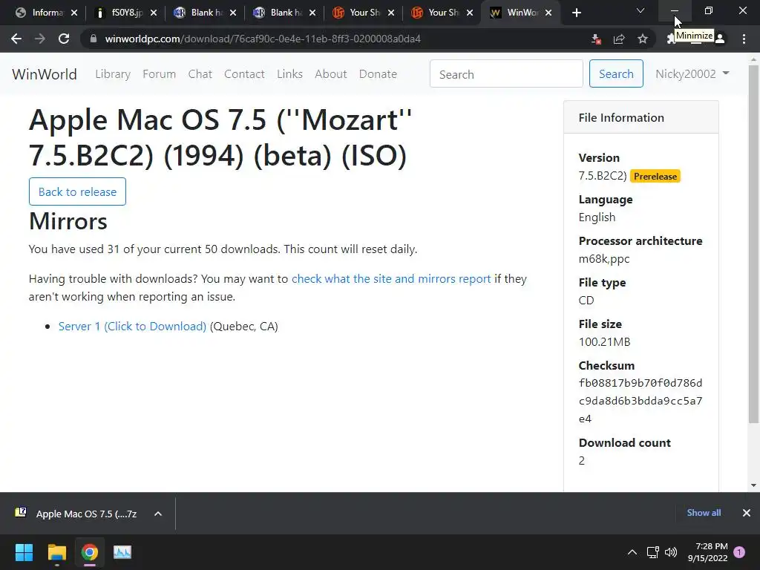Click the Prerelease badge
This screenshot has width=760, height=570.
(655, 176)
